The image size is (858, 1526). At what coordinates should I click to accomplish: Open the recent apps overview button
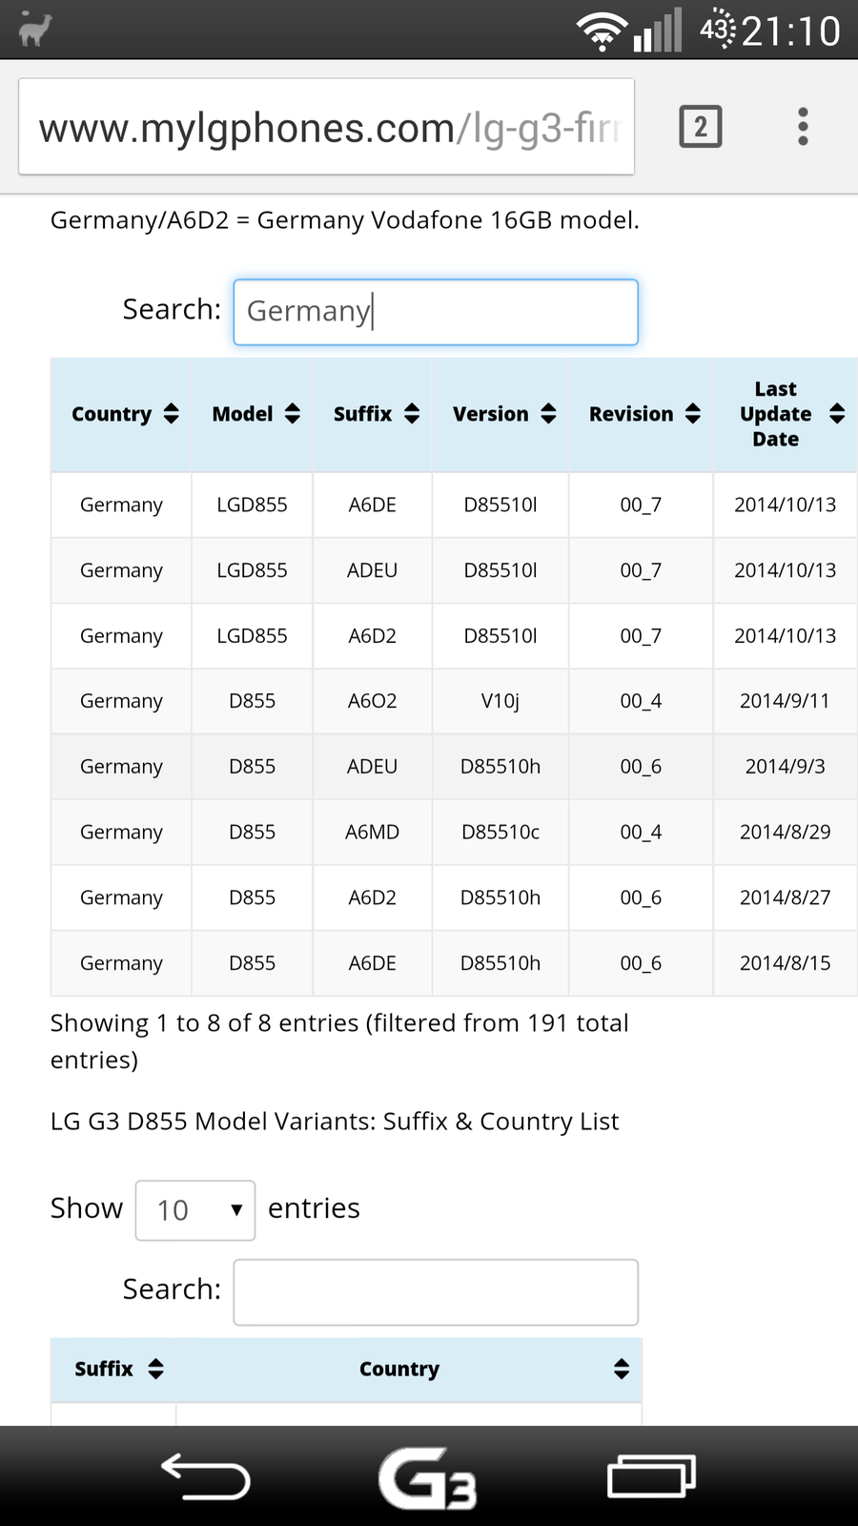652,1476
